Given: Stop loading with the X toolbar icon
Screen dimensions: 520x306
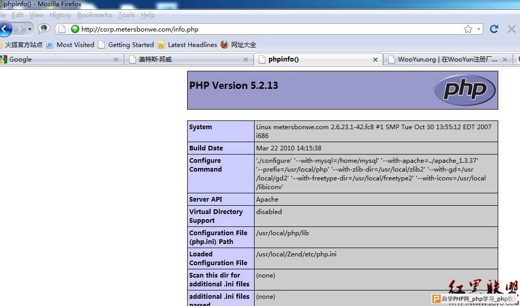Looking at the screenshot, I should point(511,29).
